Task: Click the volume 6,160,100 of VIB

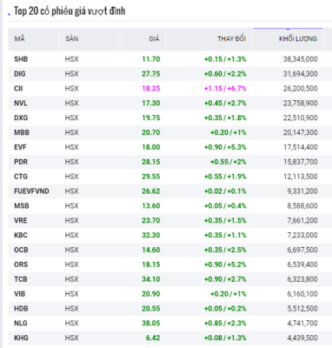Action: (x=302, y=294)
